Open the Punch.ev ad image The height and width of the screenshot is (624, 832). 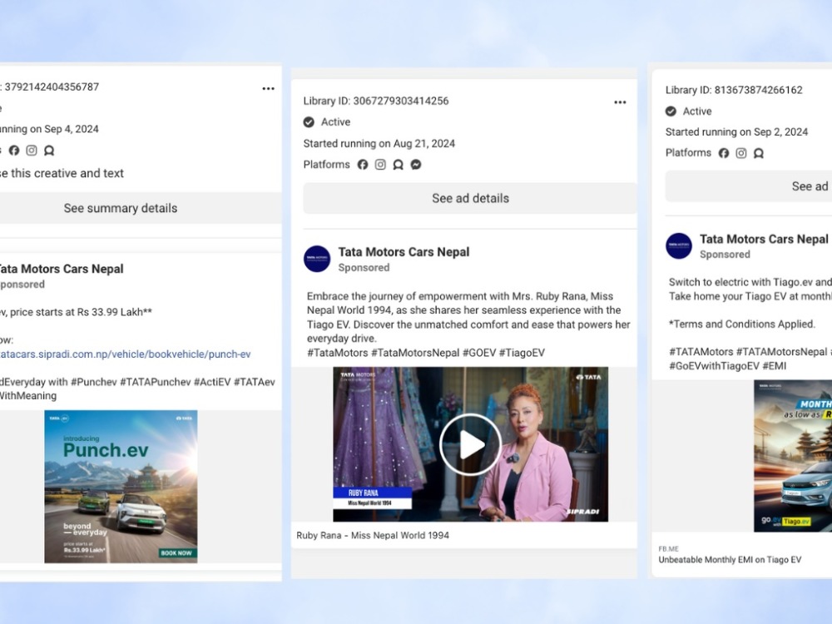[121, 487]
